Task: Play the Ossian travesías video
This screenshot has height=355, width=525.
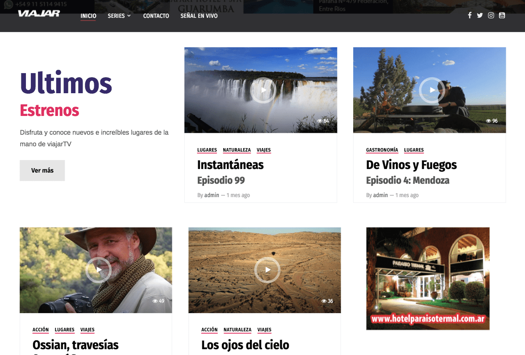Action: coord(98,270)
